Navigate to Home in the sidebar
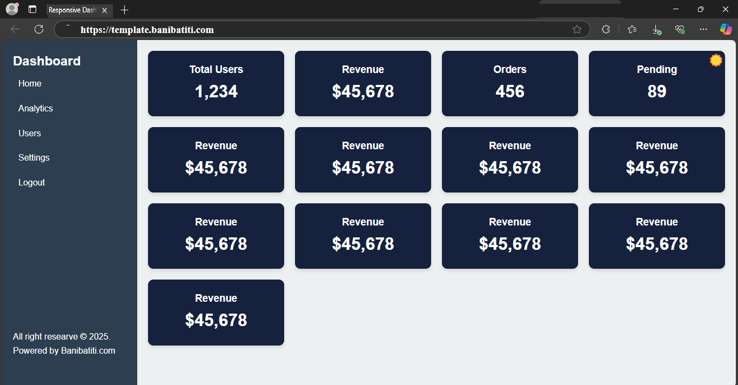Viewport: 738px width, 385px height. 30,83
